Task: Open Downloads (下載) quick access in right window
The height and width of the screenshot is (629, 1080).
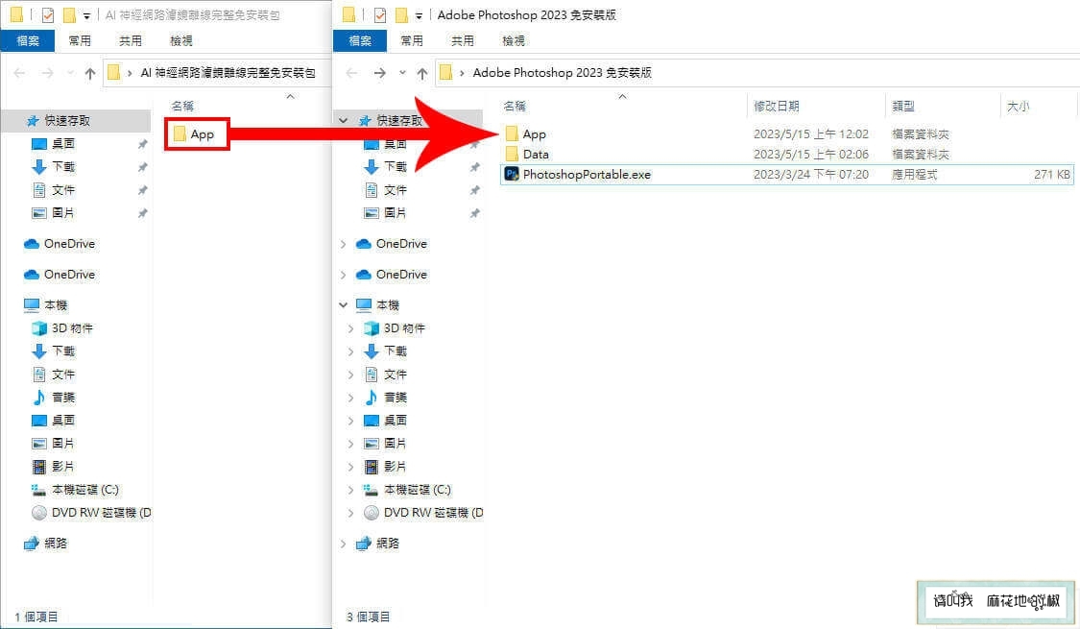Action: point(386,167)
